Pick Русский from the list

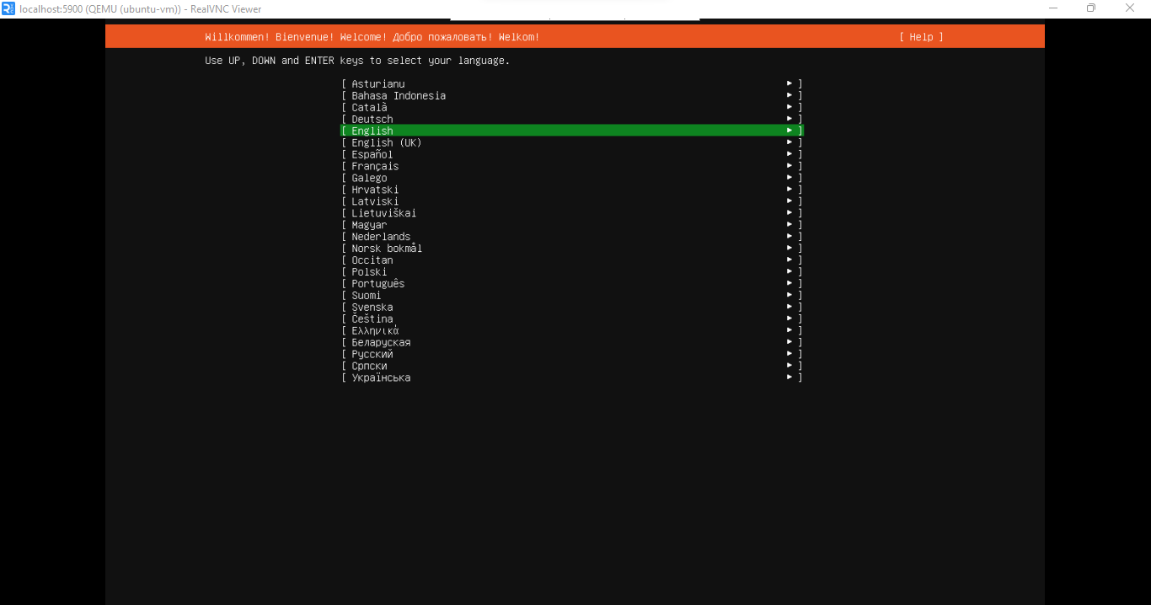click(572, 355)
